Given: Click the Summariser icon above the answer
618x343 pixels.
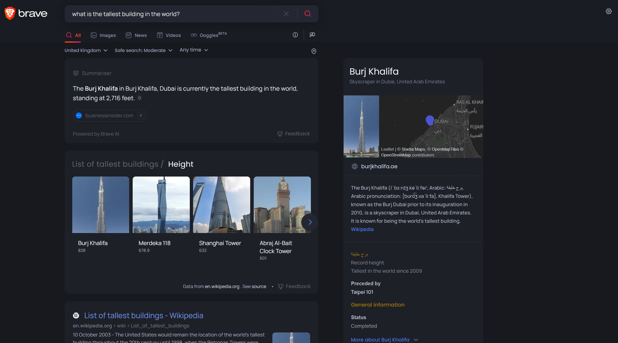Looking at the screenshot, I should (76, 73).
